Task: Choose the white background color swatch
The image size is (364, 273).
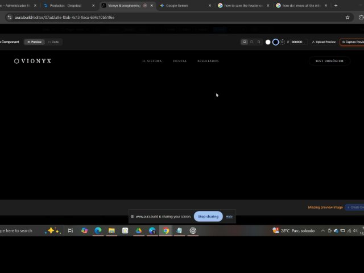Action: (x=268, y=42)
